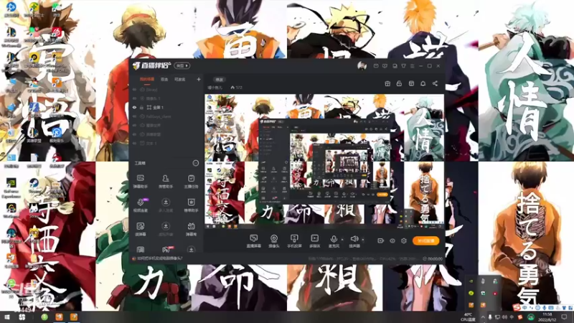Collapse the 工具箱 toolbox panel
This screenshot has width=574, height=323.
point(195,163)
